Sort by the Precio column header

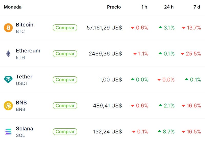114,7
